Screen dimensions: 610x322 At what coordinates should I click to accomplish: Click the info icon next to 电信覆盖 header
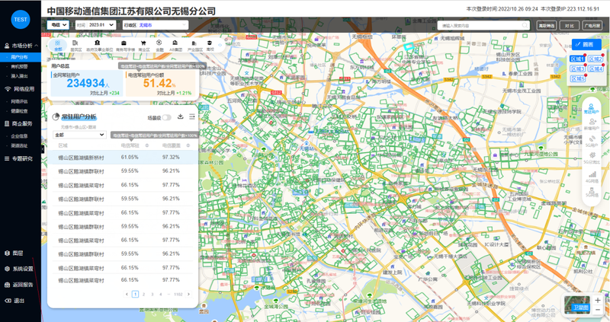[x=188, y=145]
